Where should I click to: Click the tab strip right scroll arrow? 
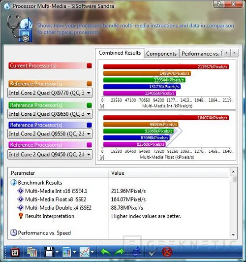pos(234,53)
